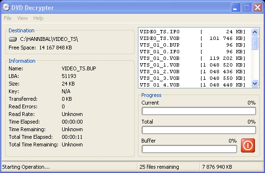Select VIDEO_TS.IFO in the file list
265x173 pixels.
click(x=192, y=32)
